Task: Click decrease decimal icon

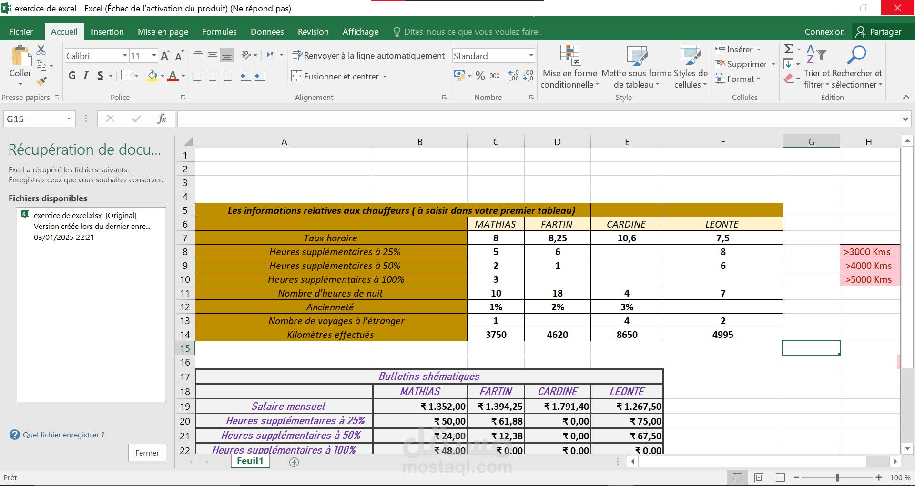Action: point(528,76)
